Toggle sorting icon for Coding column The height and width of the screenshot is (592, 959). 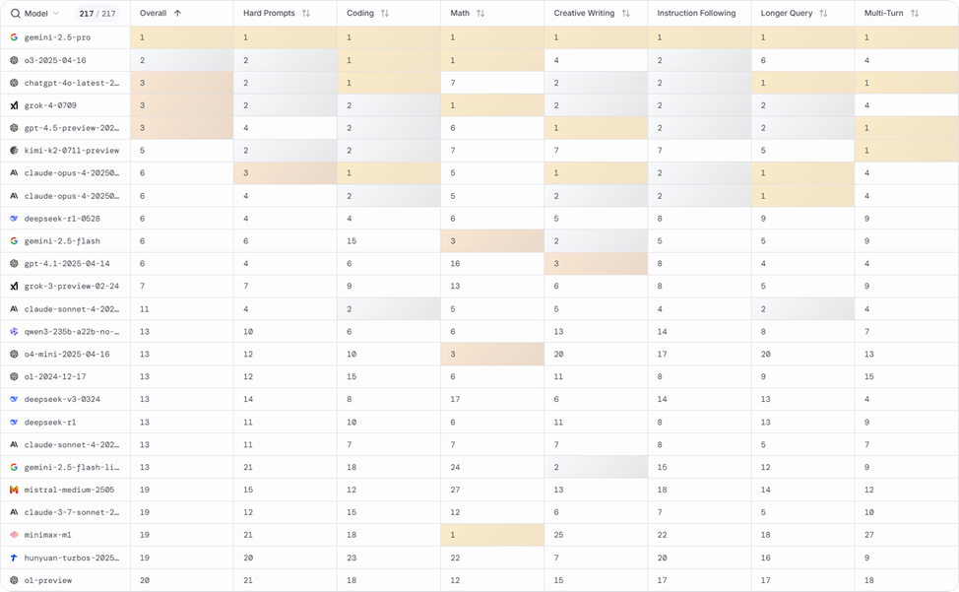[x=385, y=14]
